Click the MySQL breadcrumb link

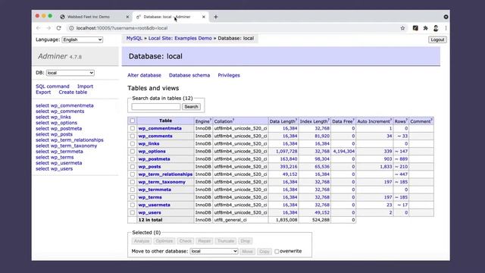[x=134, y=39]
